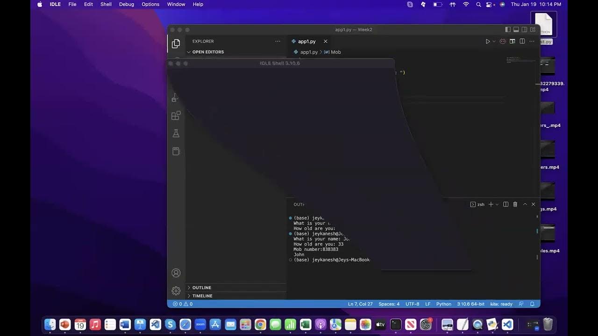The image size is (598, 336).
Task: Click the feedback icon in status bar
Action: (521, 304)
